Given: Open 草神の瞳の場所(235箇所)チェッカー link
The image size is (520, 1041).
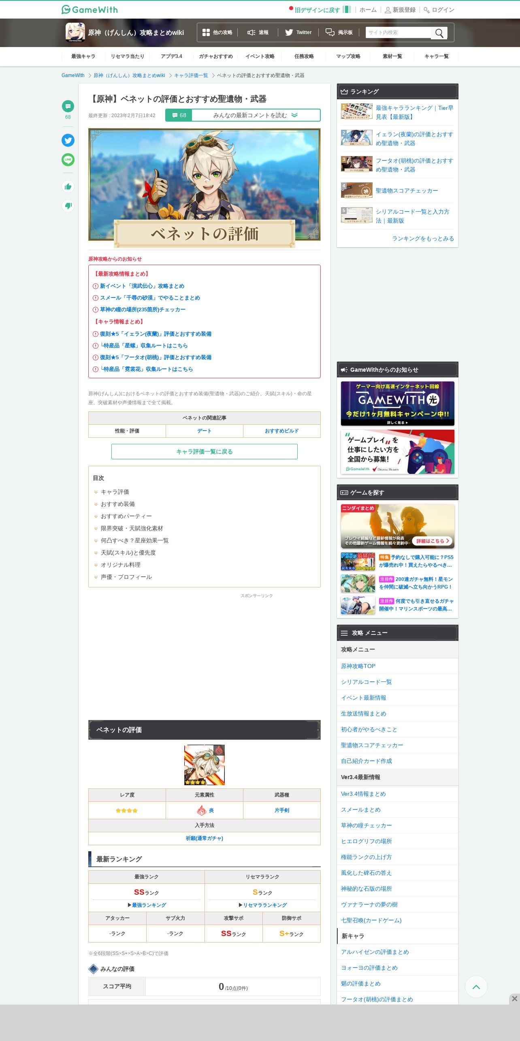Looking at the screenshot, I should point(143,309).
